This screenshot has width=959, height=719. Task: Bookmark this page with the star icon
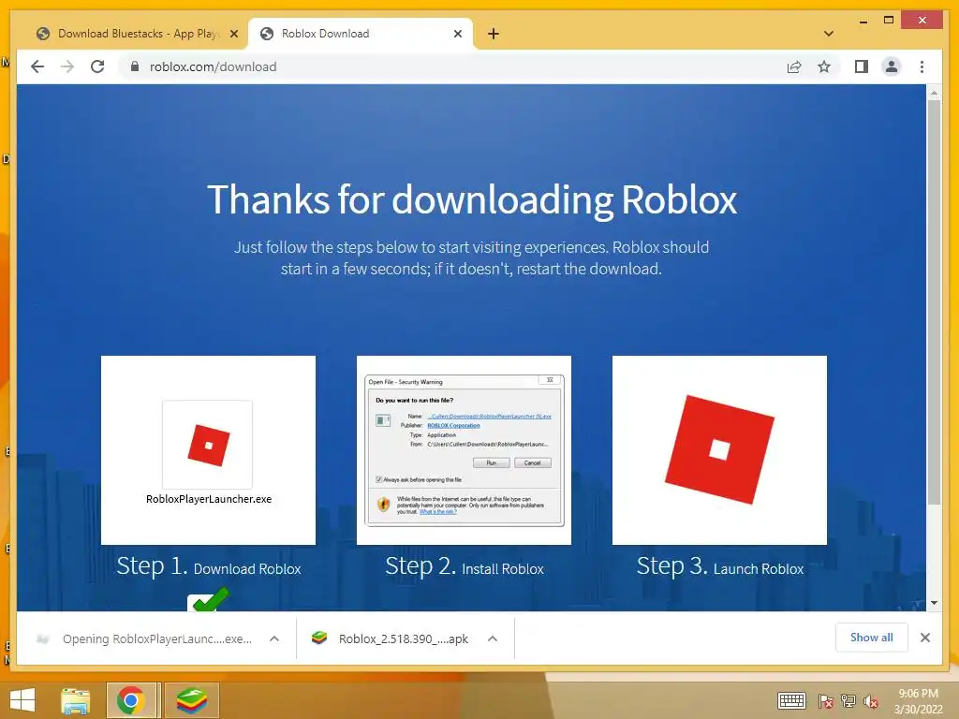tap(824, 66)
